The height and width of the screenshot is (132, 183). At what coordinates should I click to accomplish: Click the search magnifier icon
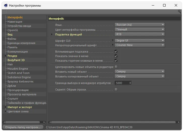click(x=179, y=12)
